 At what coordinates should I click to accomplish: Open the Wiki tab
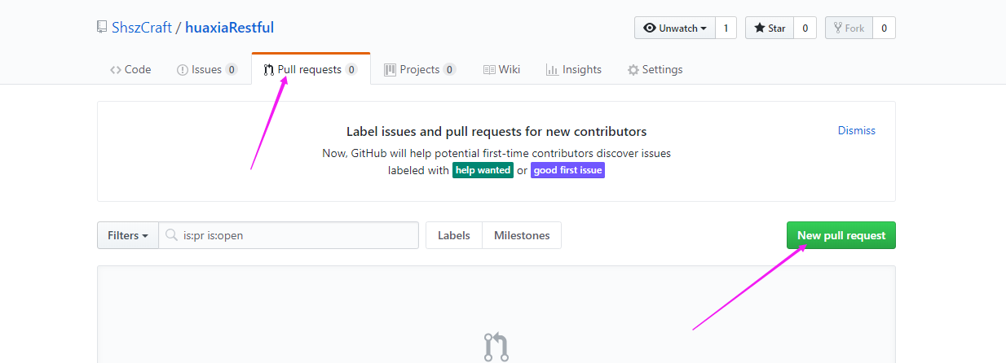coord(501,69)
